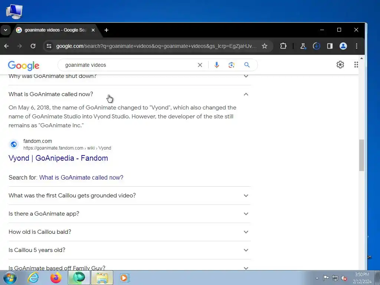Open Chrome three-dot menu
This screenshot has width=380, height=285.
(356, 46)
